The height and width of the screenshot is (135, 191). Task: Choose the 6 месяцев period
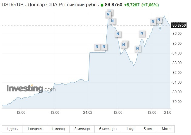click(x=108, y=129)
